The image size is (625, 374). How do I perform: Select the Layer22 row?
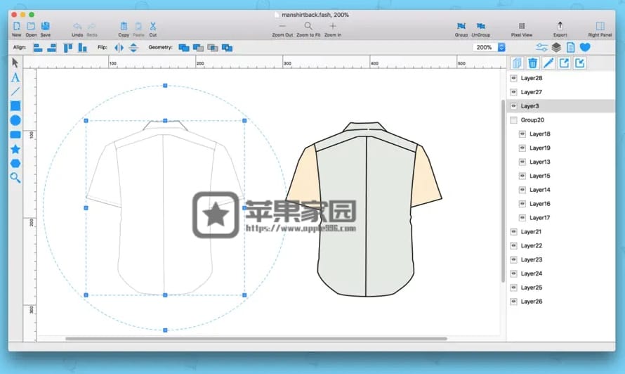click(561, 245)
